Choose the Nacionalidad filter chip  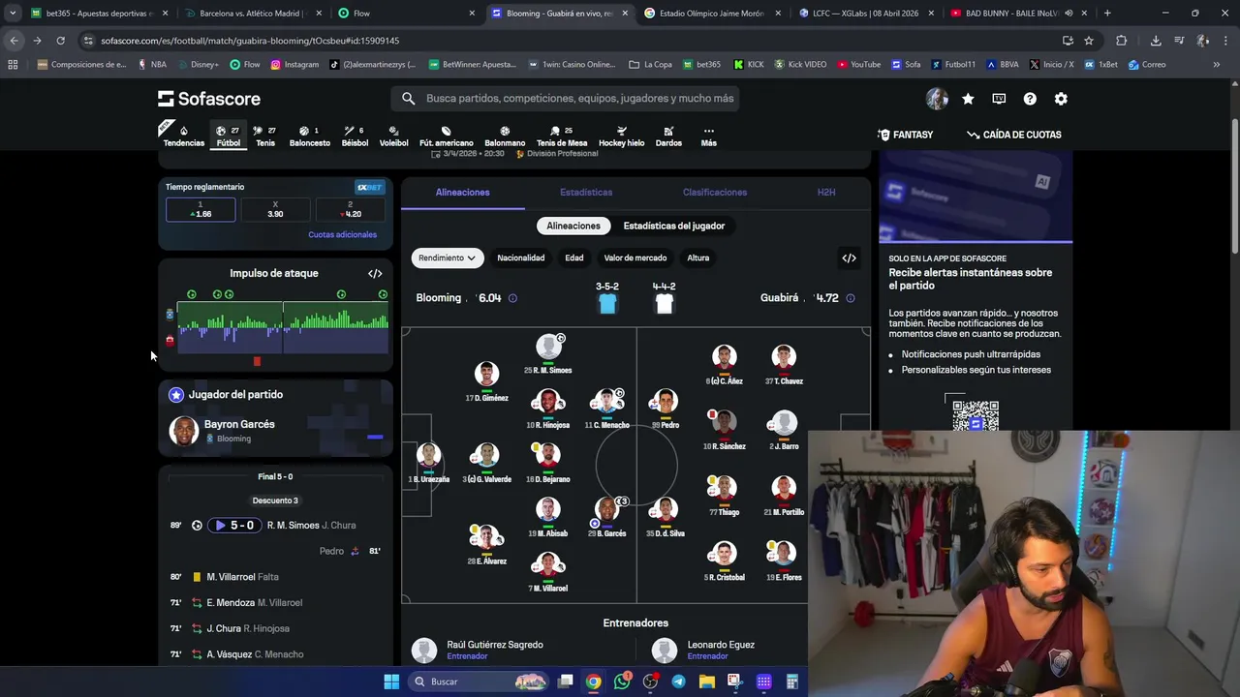click(521, 258)
